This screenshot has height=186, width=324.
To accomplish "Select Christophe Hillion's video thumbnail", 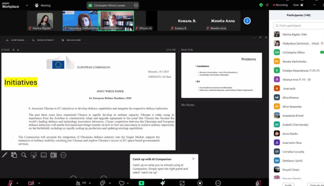I will pyautogui.click(x=116, y=21).
